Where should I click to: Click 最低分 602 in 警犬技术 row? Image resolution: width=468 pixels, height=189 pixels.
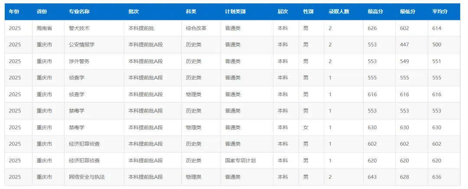pos(404,28)
